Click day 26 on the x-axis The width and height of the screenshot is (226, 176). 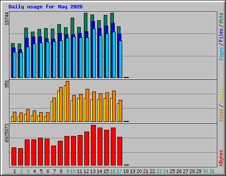[x=179, y=171]
